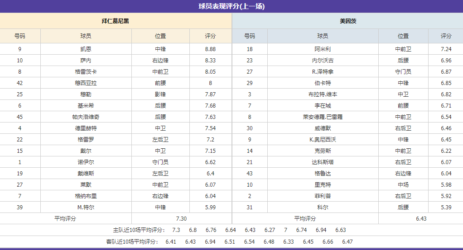This screenshot has width=463, height=250.
Task: Click player name 达科斯塔
Action: tap(323, 162)
